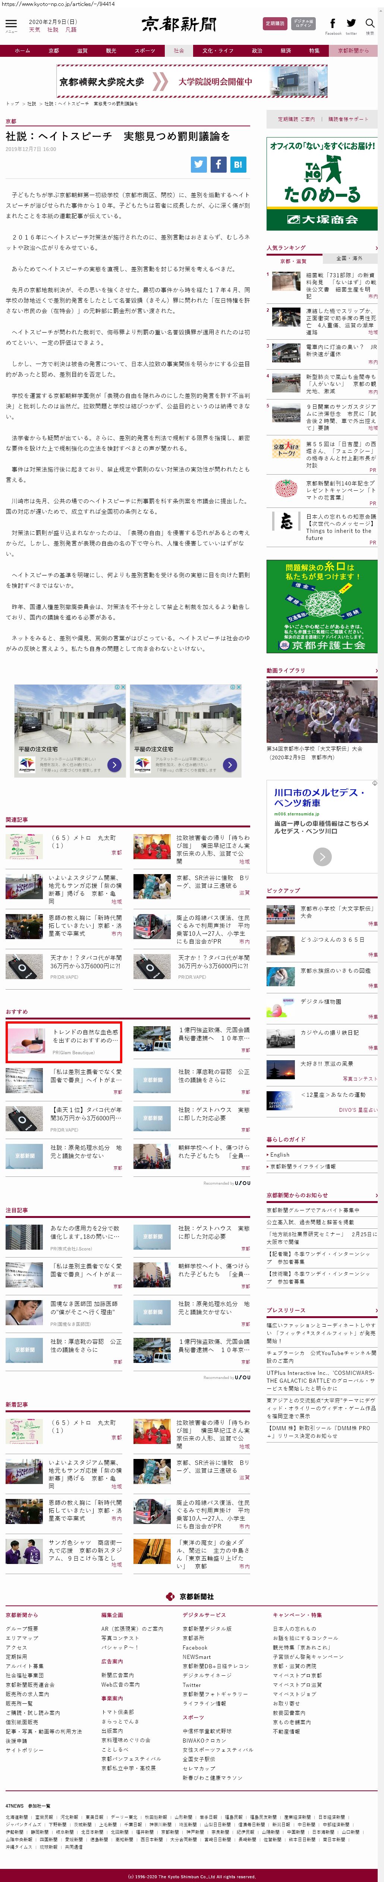The image size is (384, 1882).
Task: Open the スポーツ navigation tab
Action: (144, 51)
